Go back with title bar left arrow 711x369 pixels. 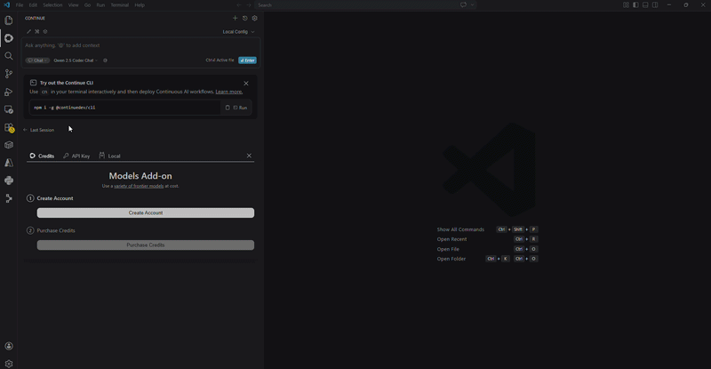[239, 5]
